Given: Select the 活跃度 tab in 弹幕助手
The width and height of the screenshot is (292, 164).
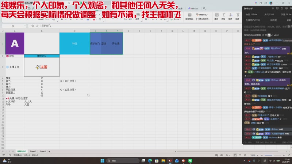Looking at the screenshot, I should pos(273,20).
